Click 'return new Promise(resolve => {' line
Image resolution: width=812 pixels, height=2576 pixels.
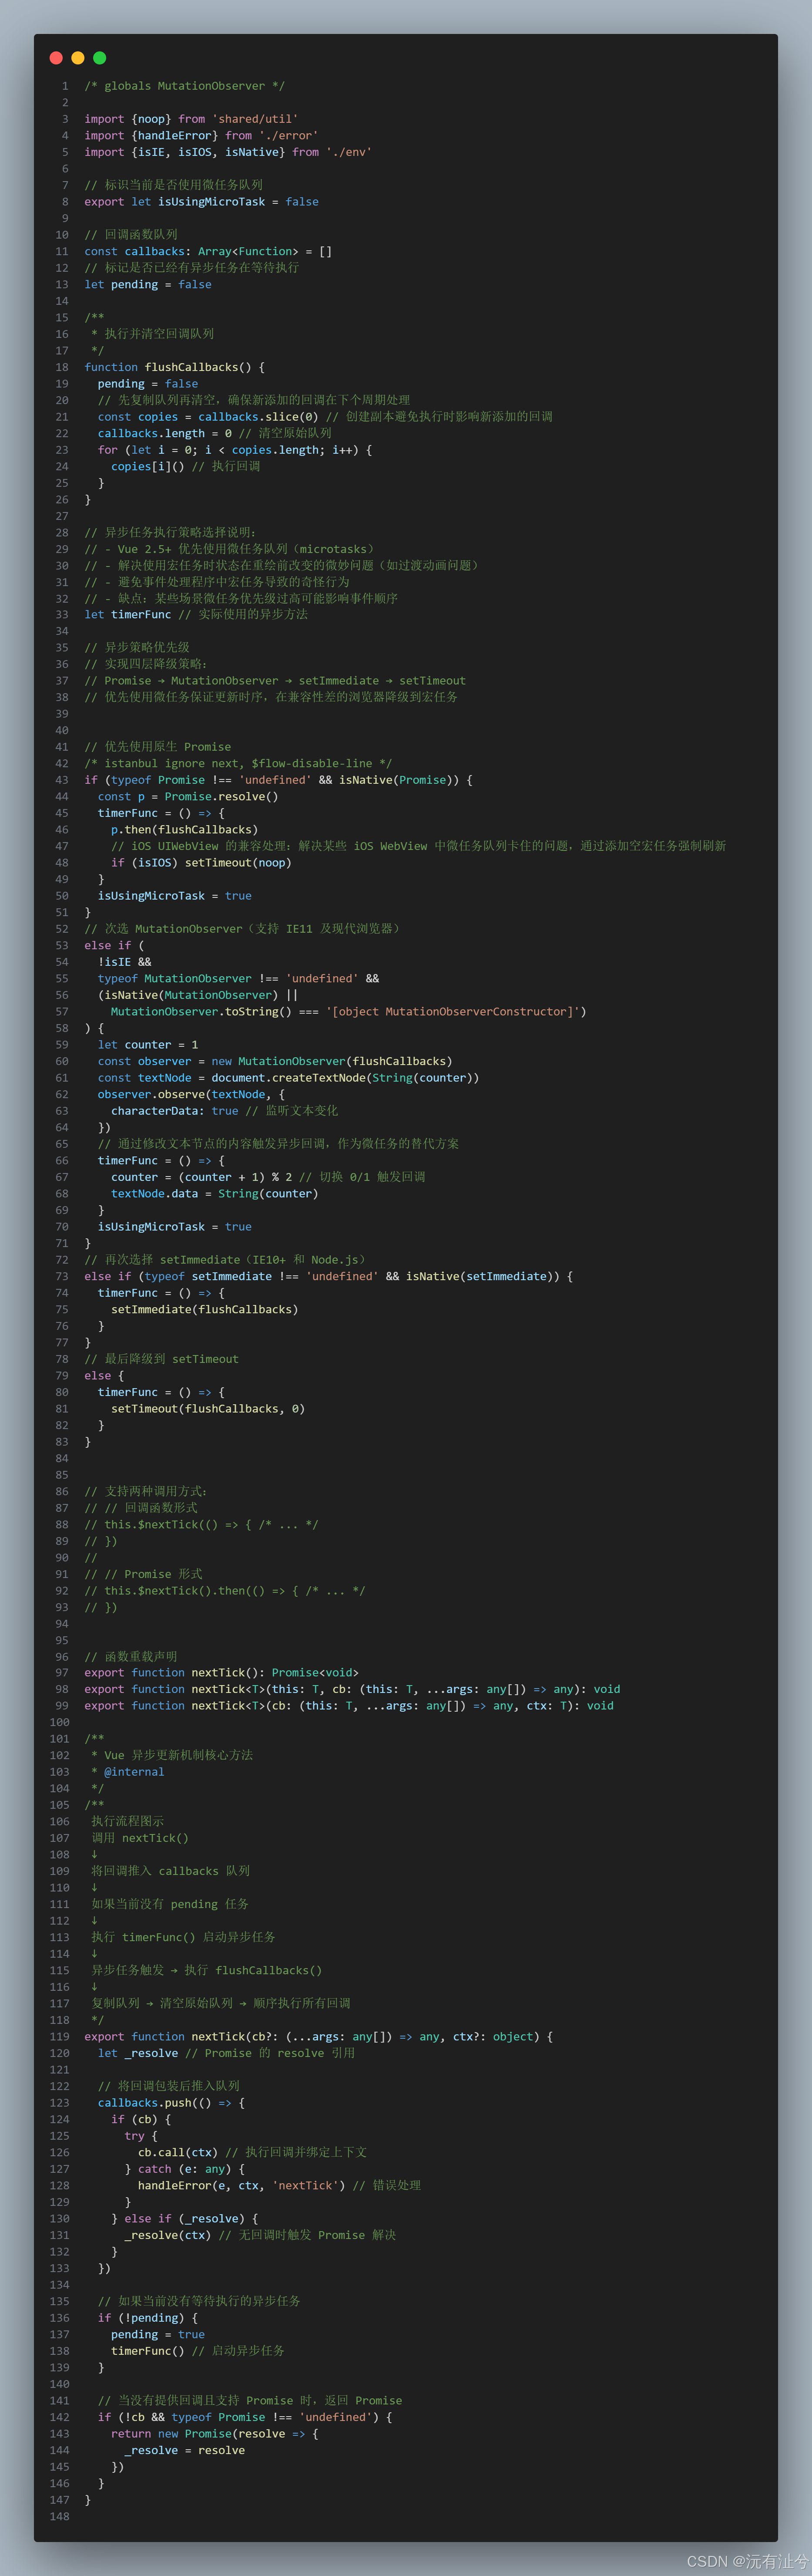click(x=215, y=2433)
